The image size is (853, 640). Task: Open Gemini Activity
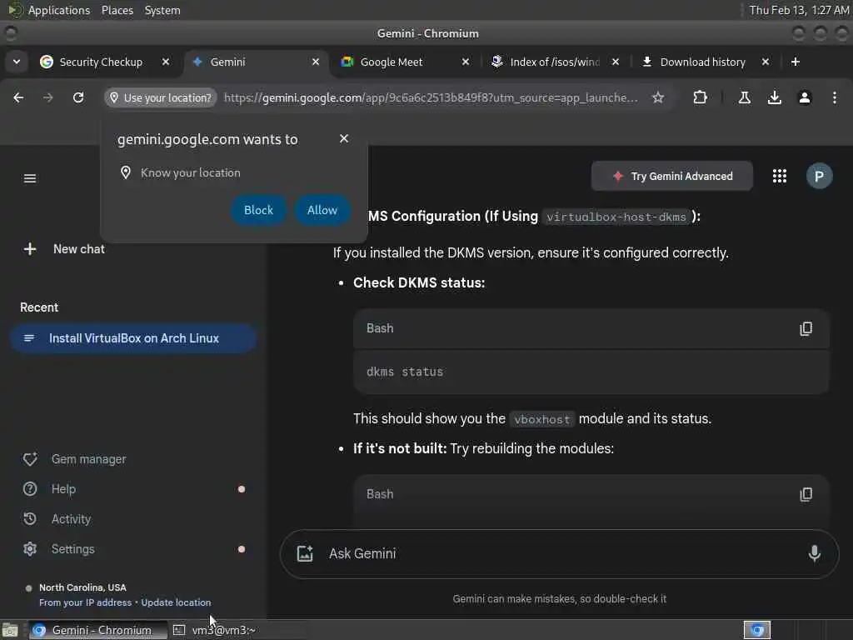point(57,519)
